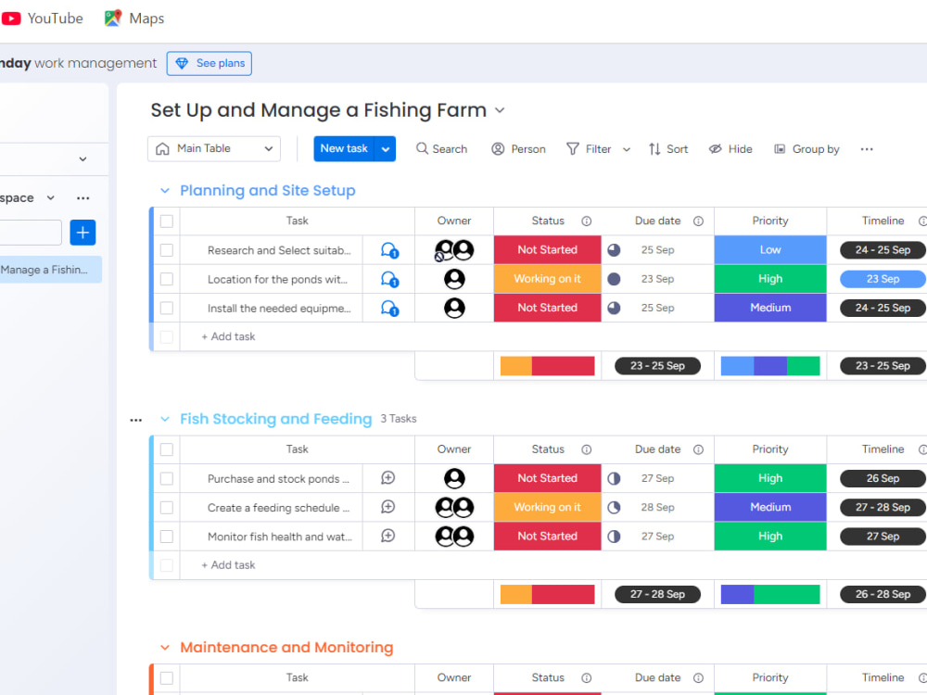
Task: Open the Maps bookmark icon
Action: click(113, 19)
